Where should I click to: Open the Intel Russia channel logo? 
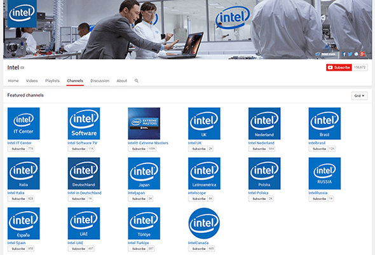pyautogui.click(x=325, y=174)
